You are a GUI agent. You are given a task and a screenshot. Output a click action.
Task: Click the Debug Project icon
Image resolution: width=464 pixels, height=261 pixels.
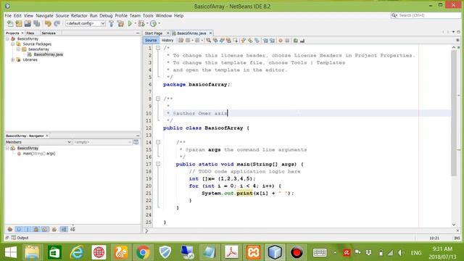(141, 23)
